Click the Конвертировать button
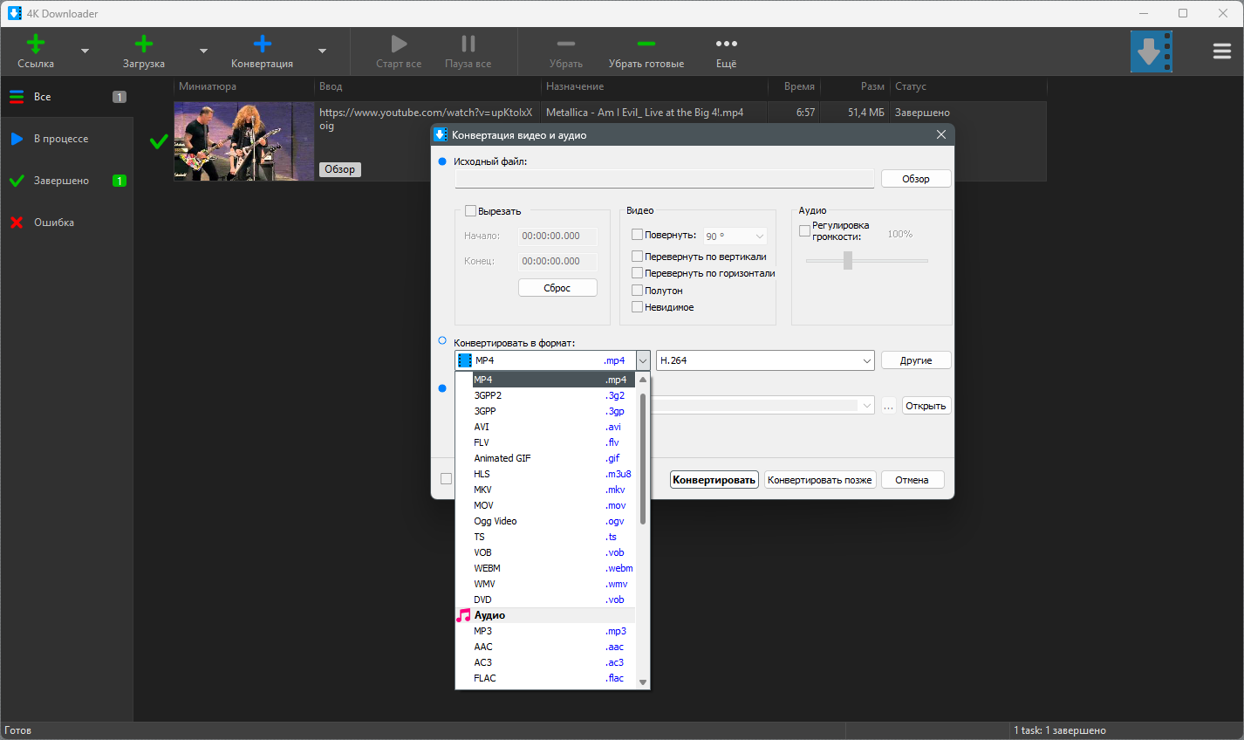The height and width of the screenshot is (740, 1244). [714, 480]
